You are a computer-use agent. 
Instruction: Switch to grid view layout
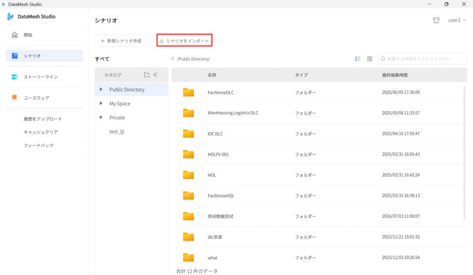point(370,59)
